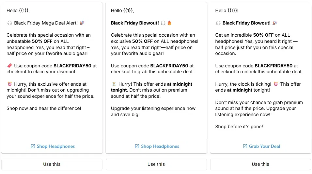Open Shop Headphones link in Mega Deal Alert card
The width and height of the screenshot is (312, 174).
pos(55,146)
